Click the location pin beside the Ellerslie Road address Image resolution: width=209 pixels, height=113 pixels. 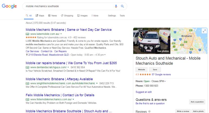pos(27,55)
